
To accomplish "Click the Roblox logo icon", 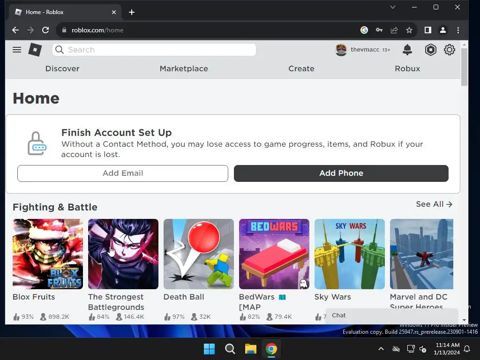I will 35,50.
